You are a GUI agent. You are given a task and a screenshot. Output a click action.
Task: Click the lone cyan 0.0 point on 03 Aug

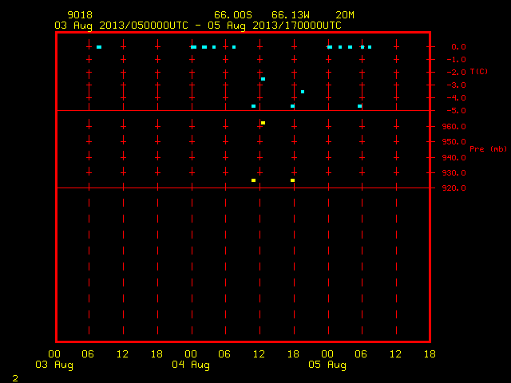coord(99,47)
